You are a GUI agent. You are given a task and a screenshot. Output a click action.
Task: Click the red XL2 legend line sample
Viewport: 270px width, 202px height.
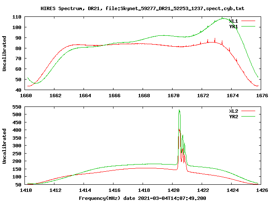click(248, 111)
